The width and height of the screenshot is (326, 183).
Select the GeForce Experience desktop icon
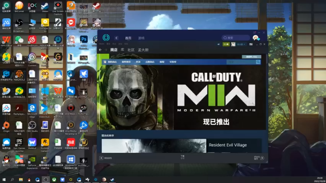click(32, 162)
